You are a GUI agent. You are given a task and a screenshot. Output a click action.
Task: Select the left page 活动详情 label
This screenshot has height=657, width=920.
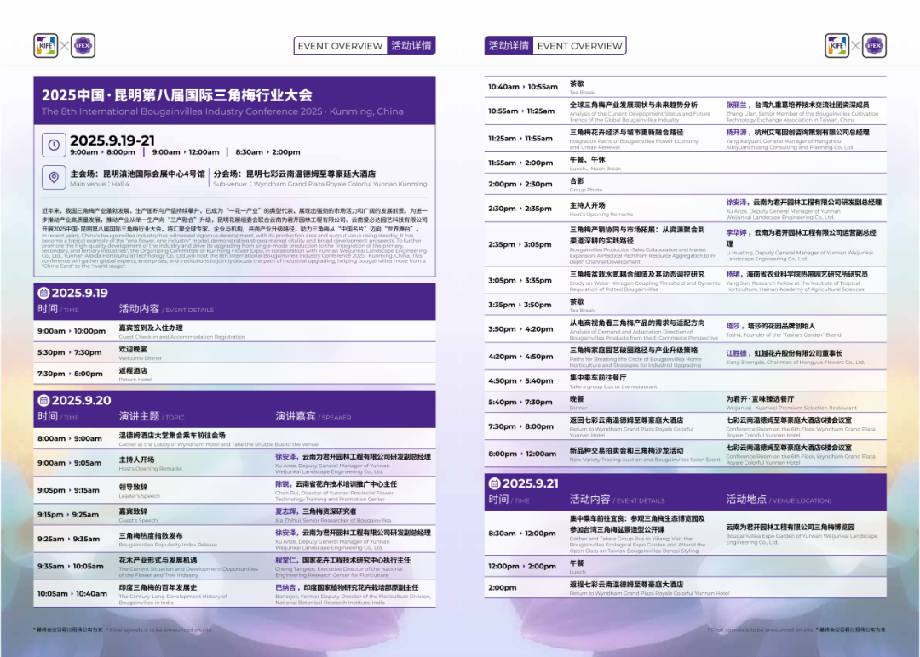tap(411, 46)
